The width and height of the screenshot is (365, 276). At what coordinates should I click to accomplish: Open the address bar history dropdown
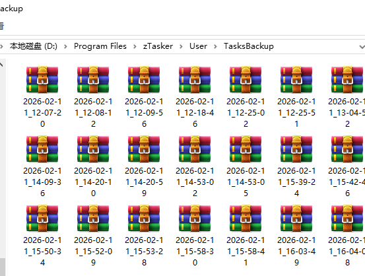coord(362,47)
